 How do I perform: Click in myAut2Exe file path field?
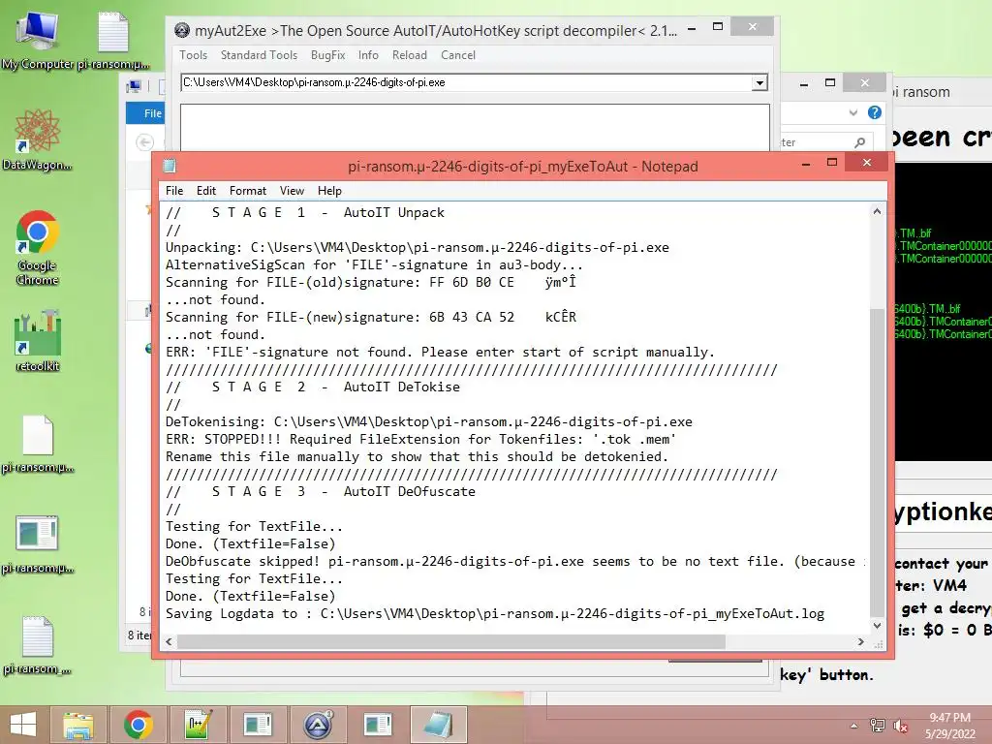tap(466, 82)
